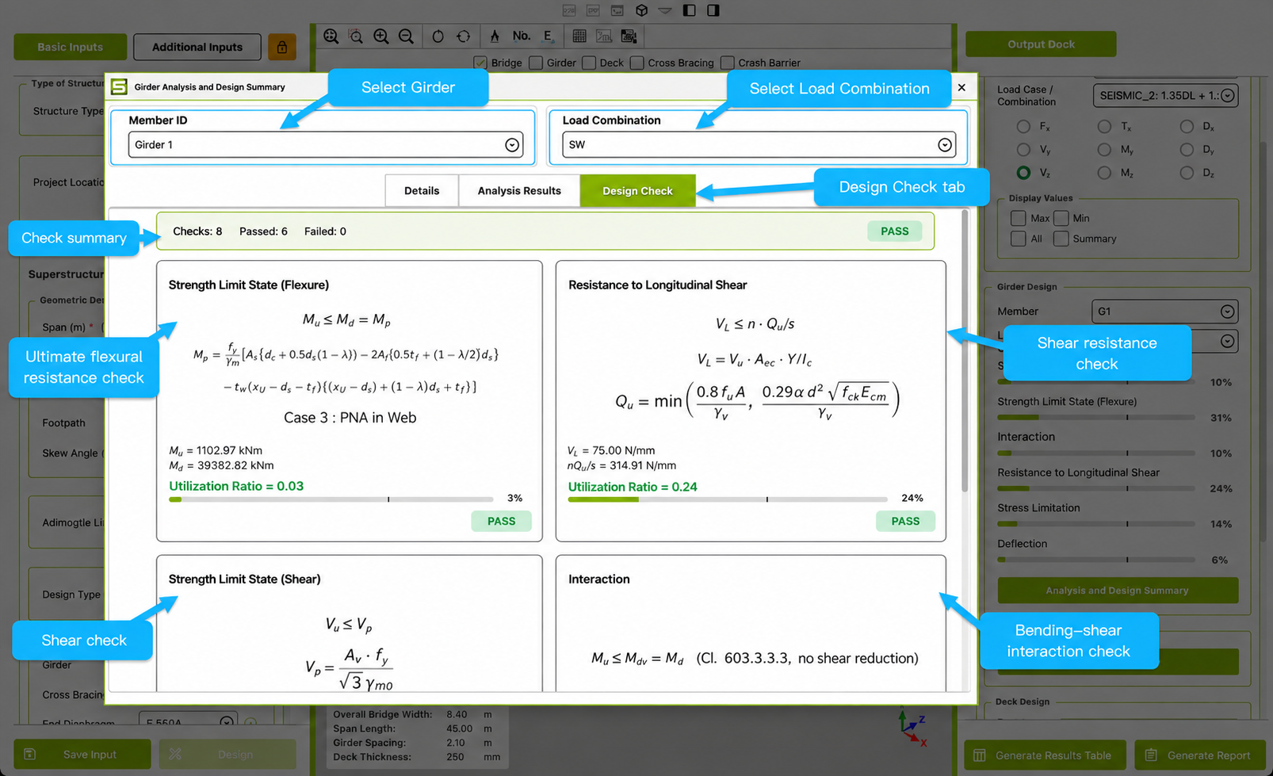Toggle the 'E' element label icon
The height and width of the screenshot is (776, 1273).
point(548,36)
